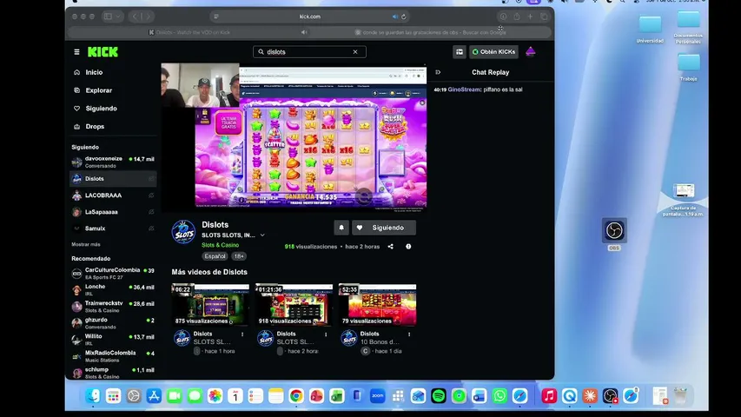Screen dimensions: 741x417
Task: Go to Inicio in the sidebar
Action: pyautogui.click(x=114, y=72)
